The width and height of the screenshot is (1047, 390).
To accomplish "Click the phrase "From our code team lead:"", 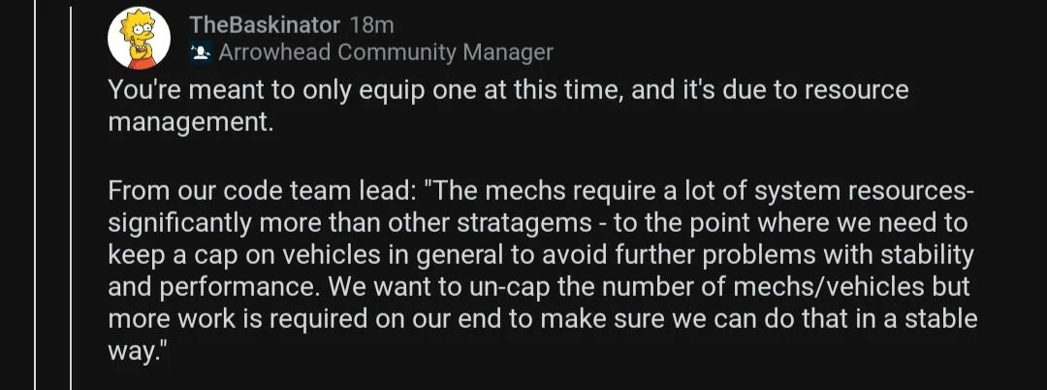I will pos(262,192).
